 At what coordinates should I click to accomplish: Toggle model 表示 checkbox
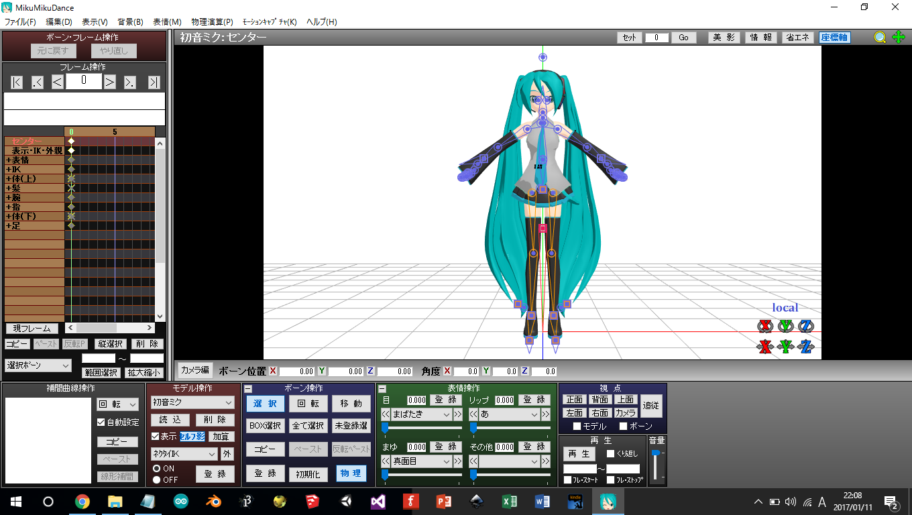(x=155, y=437)
